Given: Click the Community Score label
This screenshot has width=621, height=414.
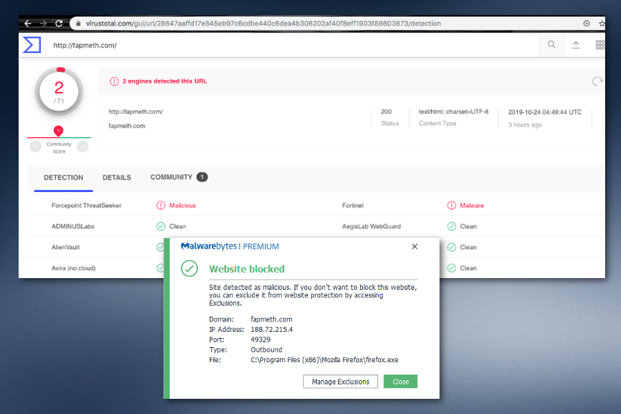Looking at the screenshot, I should pos(59,148).
